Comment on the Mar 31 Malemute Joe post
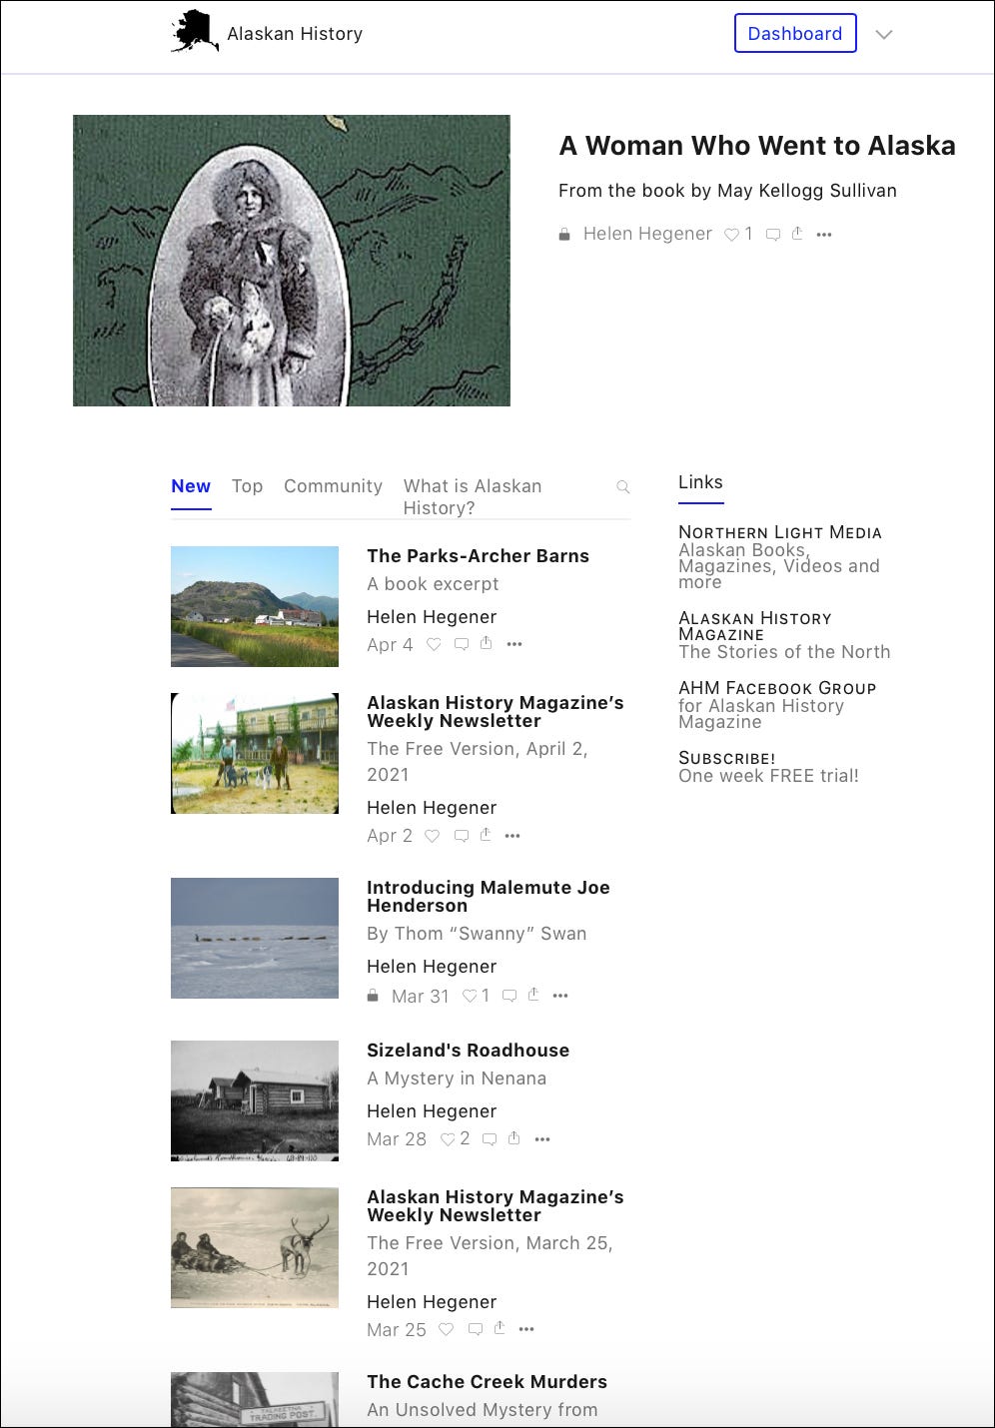The width and height of the screenshot is (995, 1428). point(509,997)
